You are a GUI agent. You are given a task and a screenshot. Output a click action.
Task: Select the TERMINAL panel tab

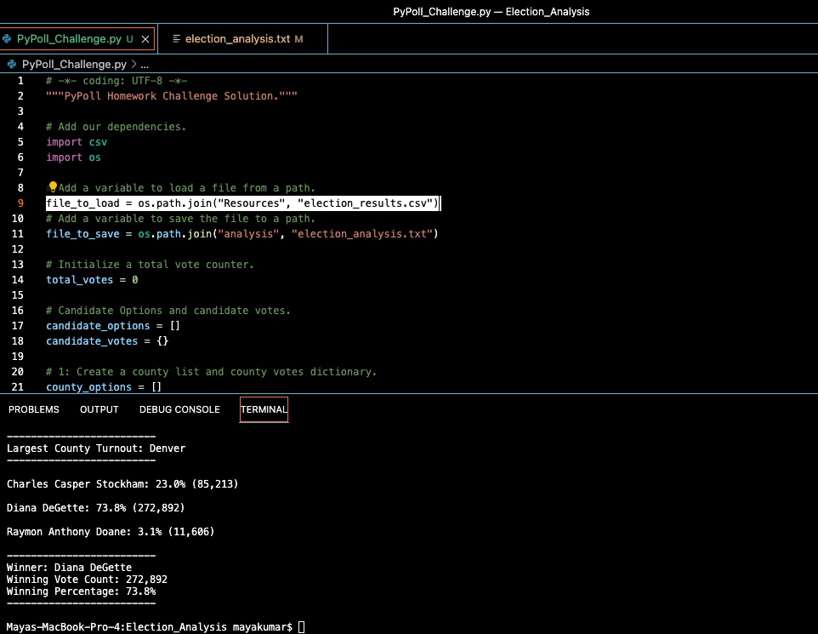click(264, 409)
